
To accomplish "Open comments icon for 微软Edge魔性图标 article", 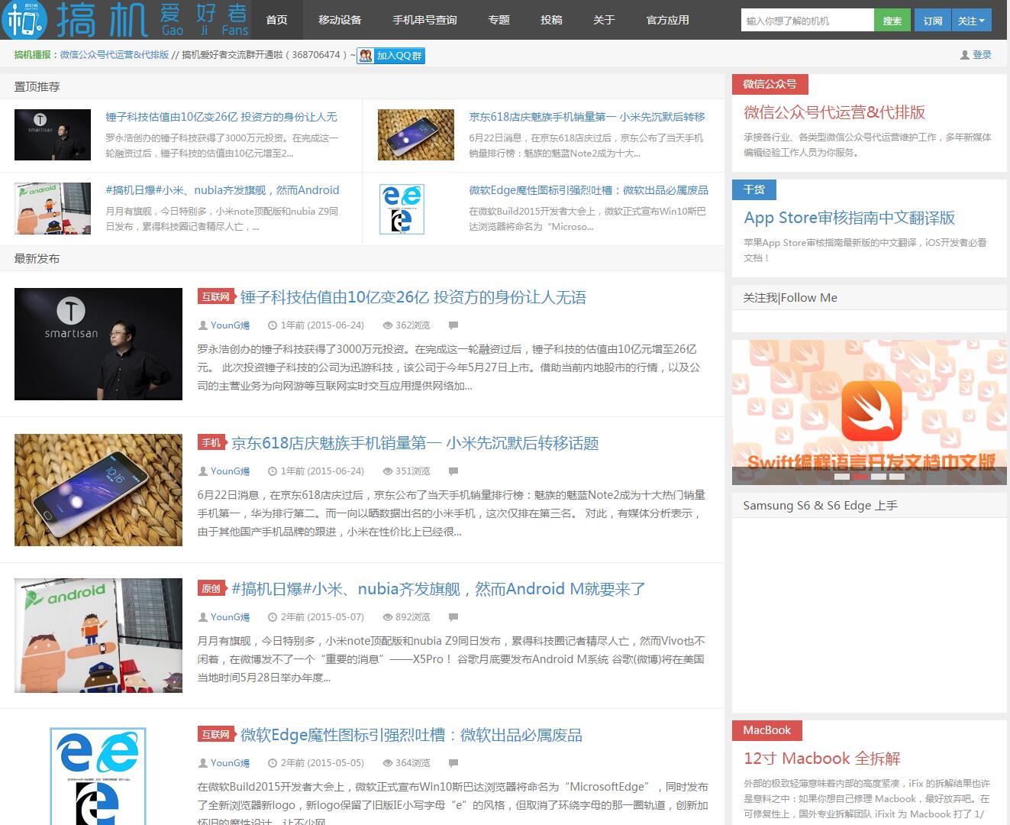I will (x=453, y=763).
